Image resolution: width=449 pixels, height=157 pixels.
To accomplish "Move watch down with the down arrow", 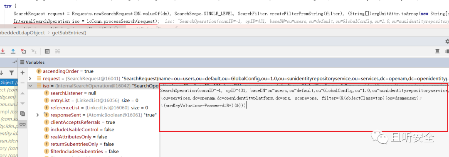I will [x=22, y=104].
